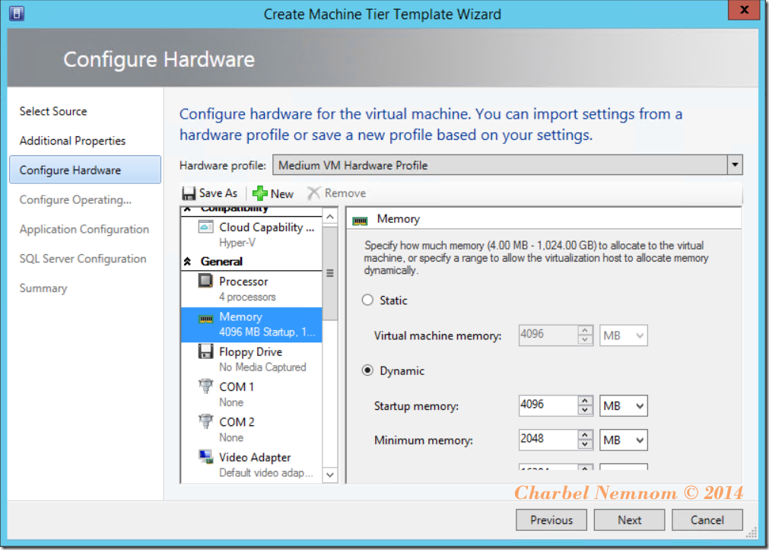Decrease Minimum memory with down arrow
The image size is (769, 550).
(585, 445)
